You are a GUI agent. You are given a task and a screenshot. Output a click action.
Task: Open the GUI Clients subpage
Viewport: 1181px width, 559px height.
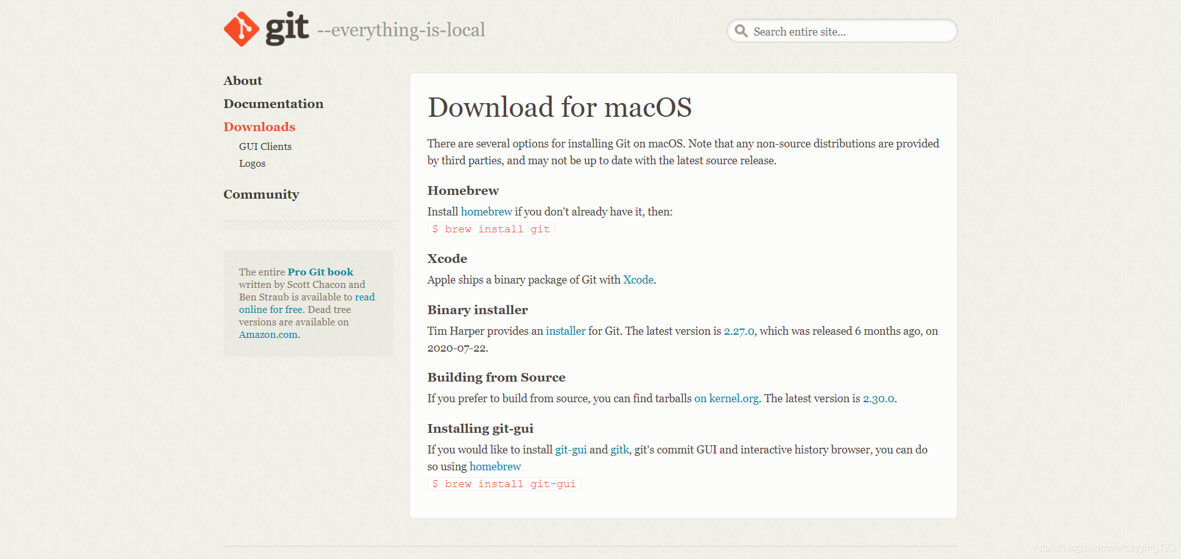tap(265, 146)
